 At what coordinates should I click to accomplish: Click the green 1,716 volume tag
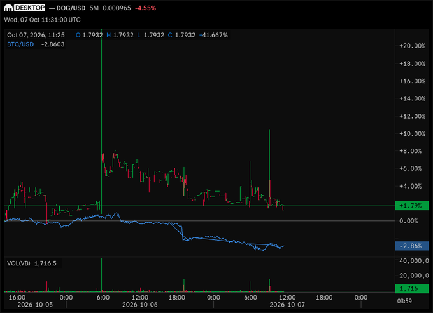(x=412, y=288)
